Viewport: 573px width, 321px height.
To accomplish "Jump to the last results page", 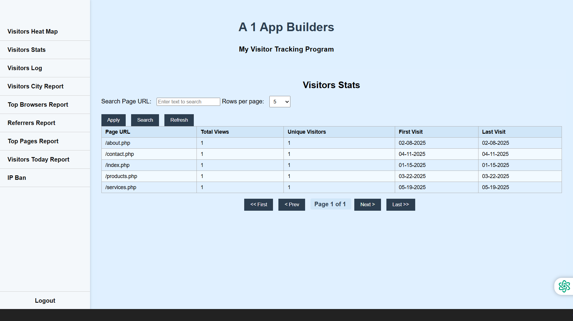I will point(400,204).
